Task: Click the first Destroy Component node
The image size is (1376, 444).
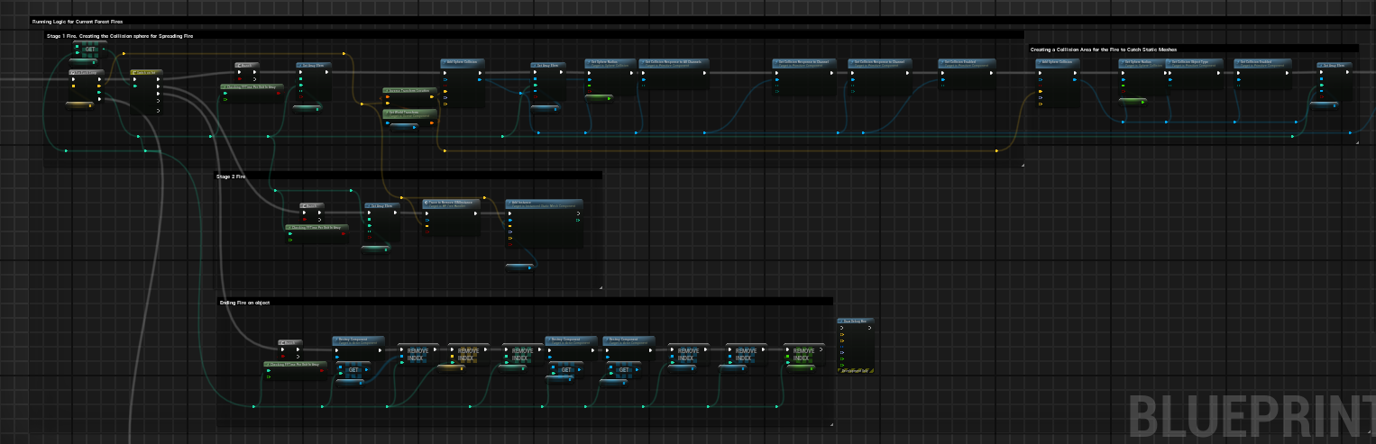Action: (x=359, y=340)
